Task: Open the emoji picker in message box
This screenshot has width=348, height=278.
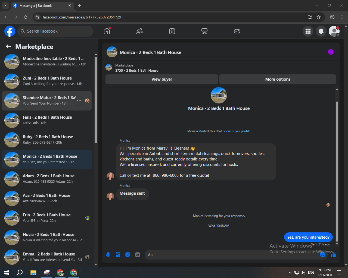Action: [323, 255]
